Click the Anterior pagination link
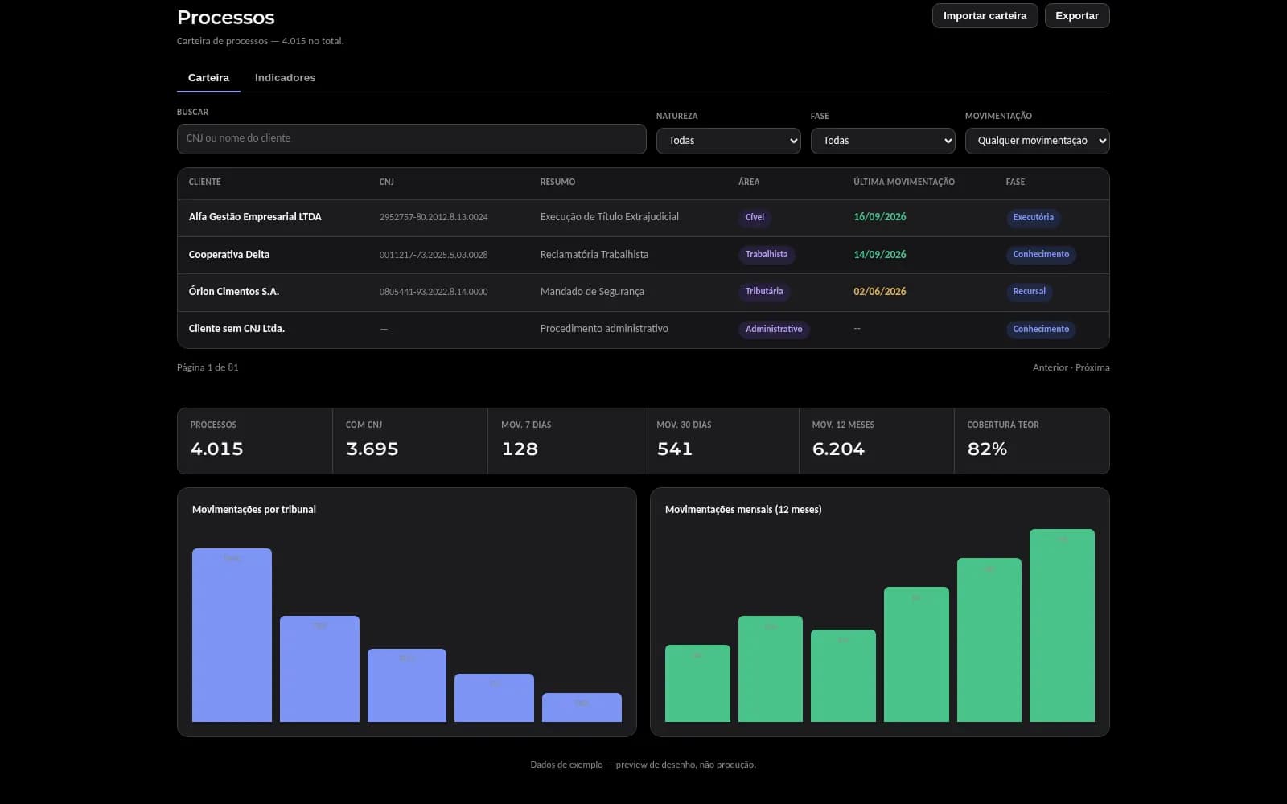Image resolution: width=1287 pixels, height=804 pixels. 1050,367
